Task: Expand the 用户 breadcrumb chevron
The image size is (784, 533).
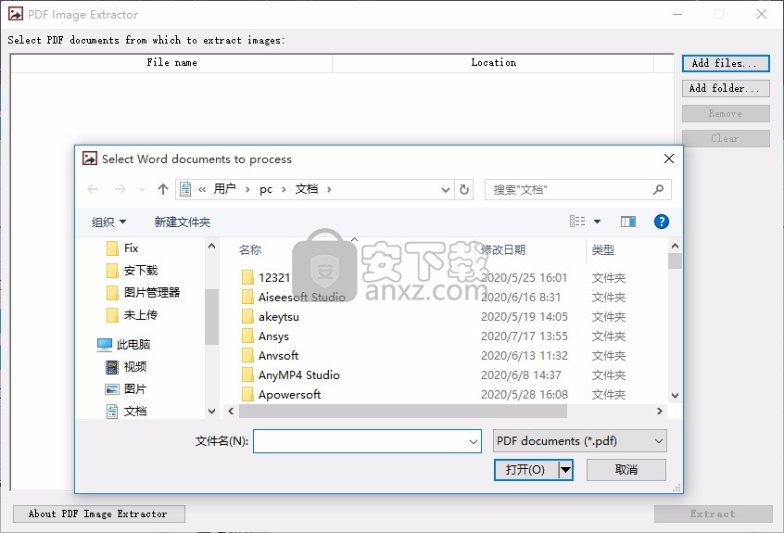Action: coord(247,189)
